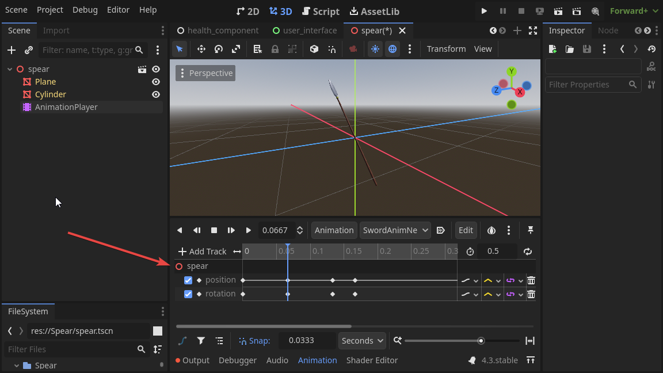Open the Project menu

coord(50,10)
